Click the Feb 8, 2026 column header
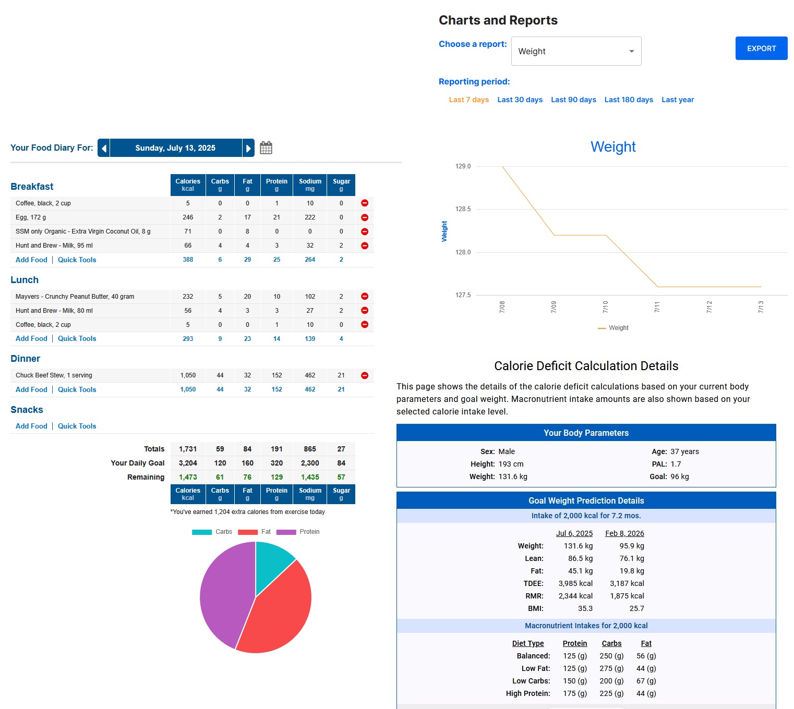The height and width of the screenshot is (709, 794). 624,533
